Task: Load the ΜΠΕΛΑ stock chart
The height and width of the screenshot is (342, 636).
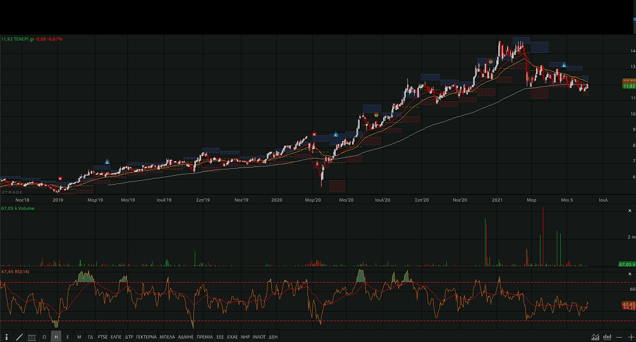Action: coord(168,337)
